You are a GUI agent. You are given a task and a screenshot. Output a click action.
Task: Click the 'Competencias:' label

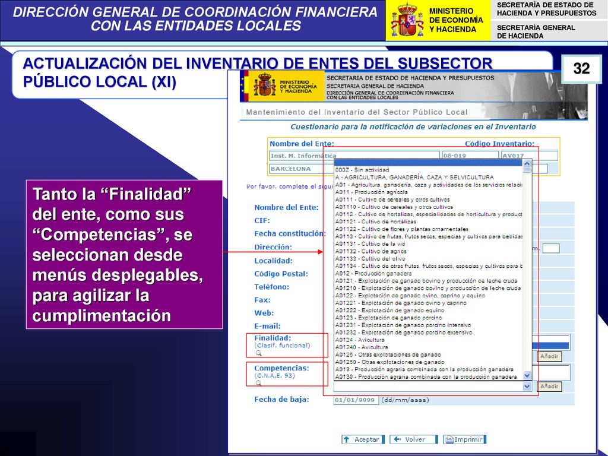click(x=281, y=368)
